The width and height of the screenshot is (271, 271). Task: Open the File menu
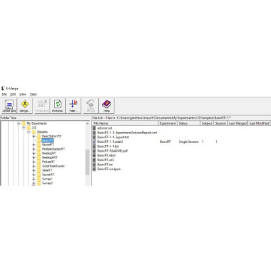(x=4, y=94)
